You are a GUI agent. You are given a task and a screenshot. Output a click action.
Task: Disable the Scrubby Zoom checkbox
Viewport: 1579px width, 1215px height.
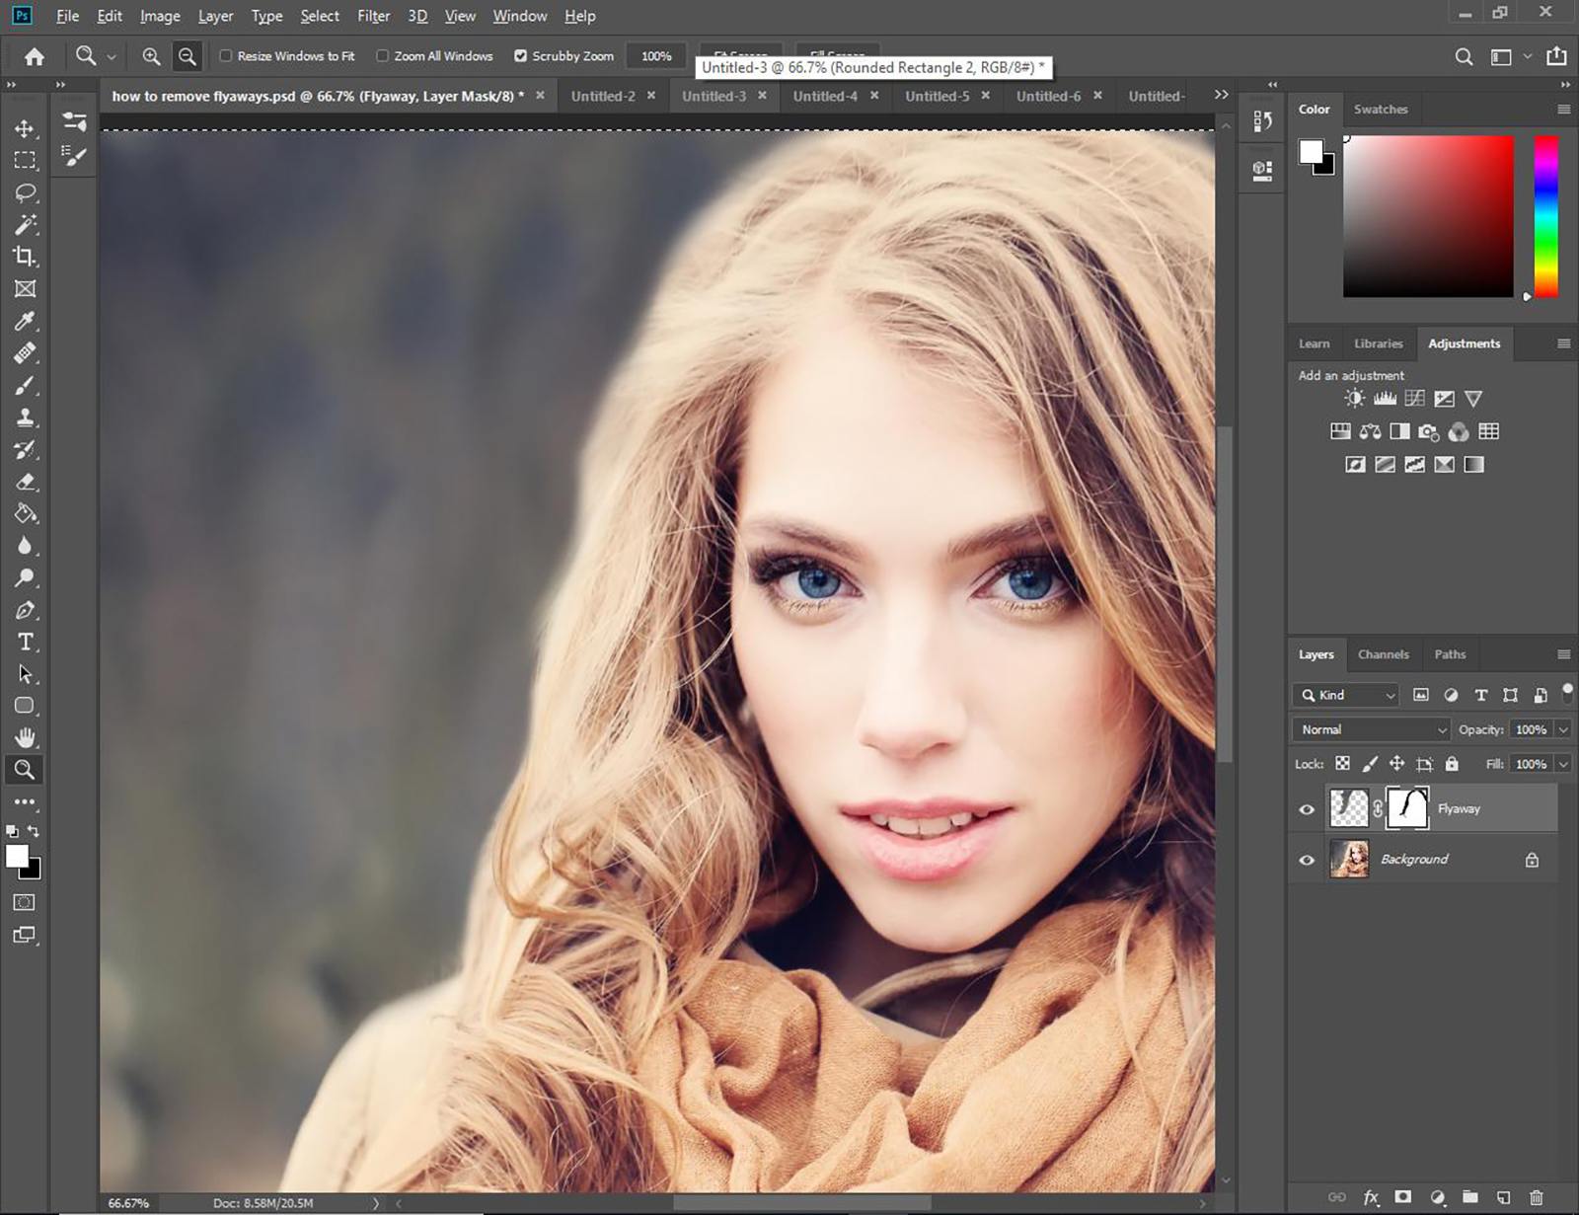[520, 56]
